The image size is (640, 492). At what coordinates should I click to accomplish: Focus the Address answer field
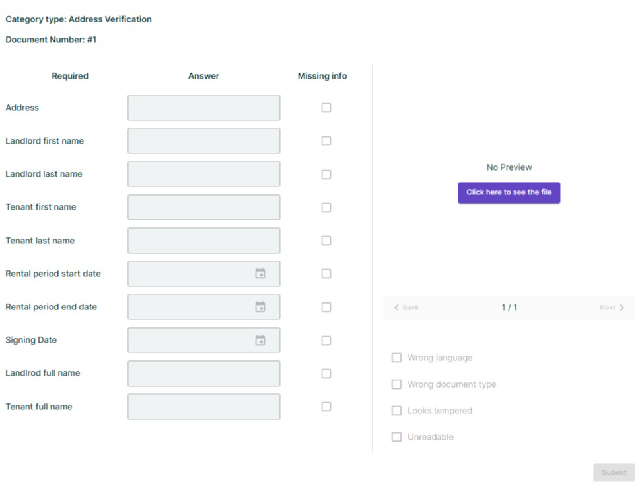[x=203, y=108]
